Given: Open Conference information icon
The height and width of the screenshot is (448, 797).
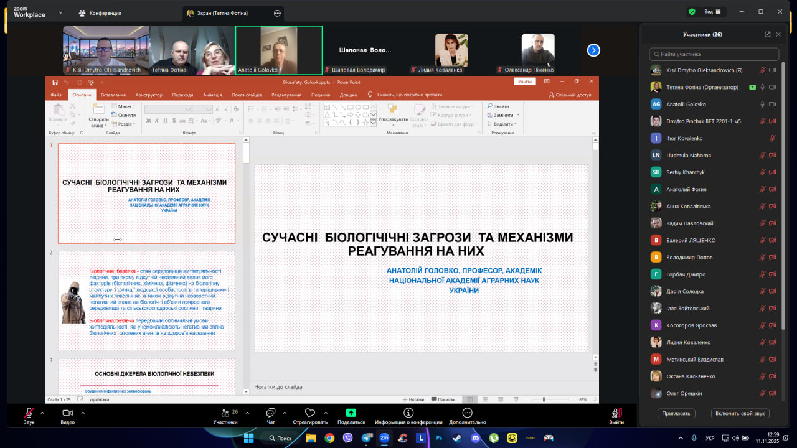Looking at the screenshot, I should click(408, 413).
